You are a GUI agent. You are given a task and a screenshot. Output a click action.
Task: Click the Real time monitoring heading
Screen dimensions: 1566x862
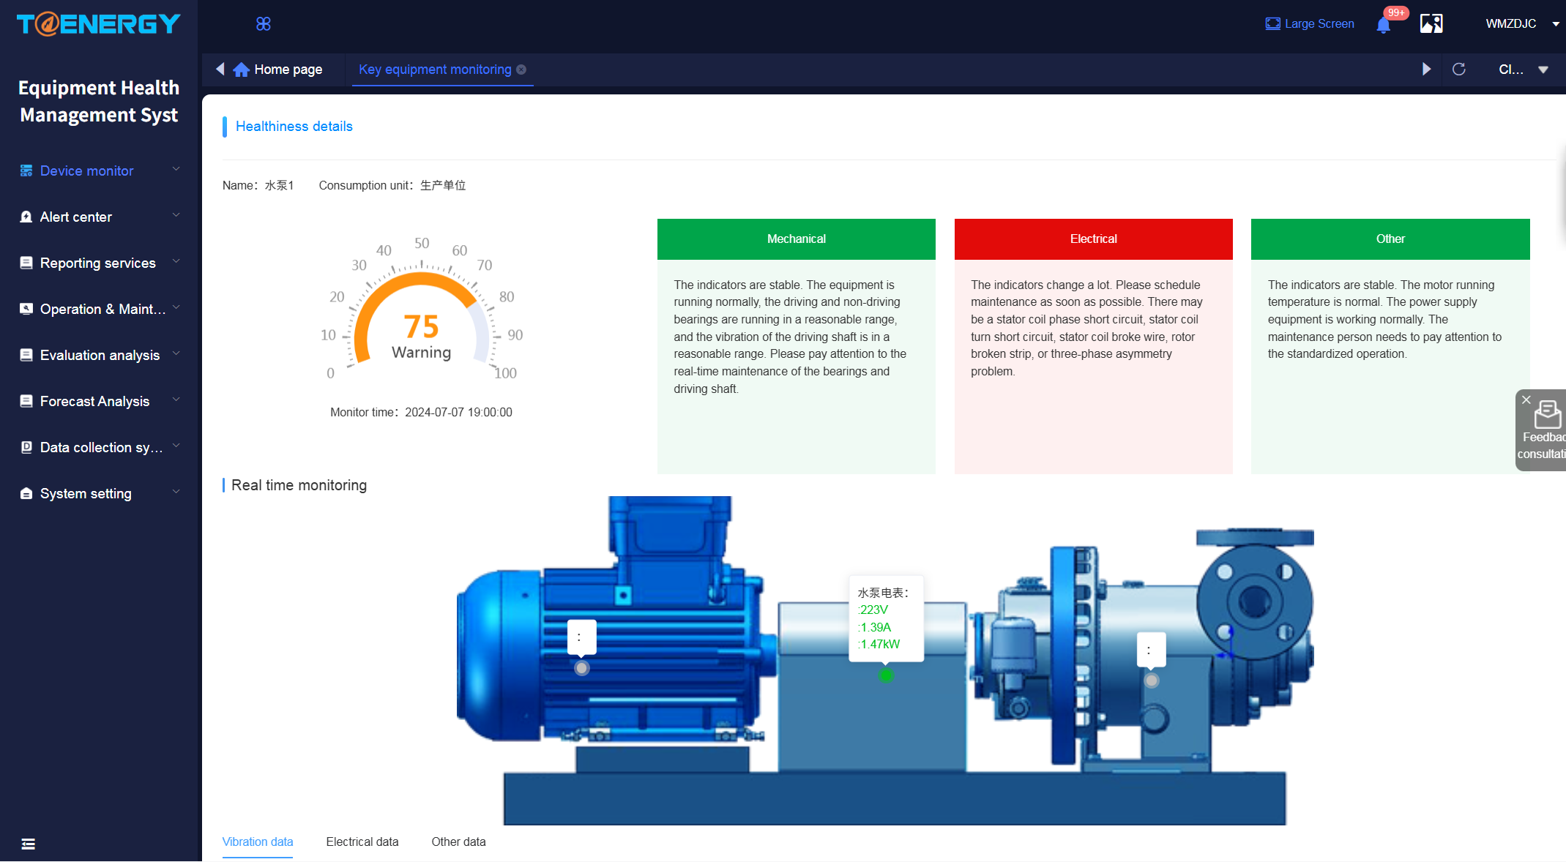click(299, 485)
